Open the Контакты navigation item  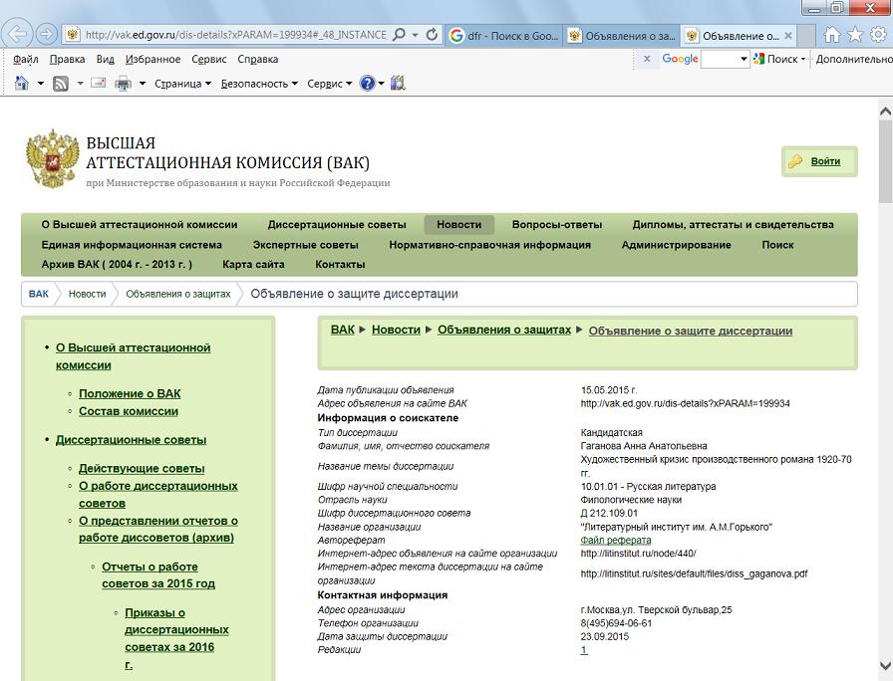coord(340,265)
